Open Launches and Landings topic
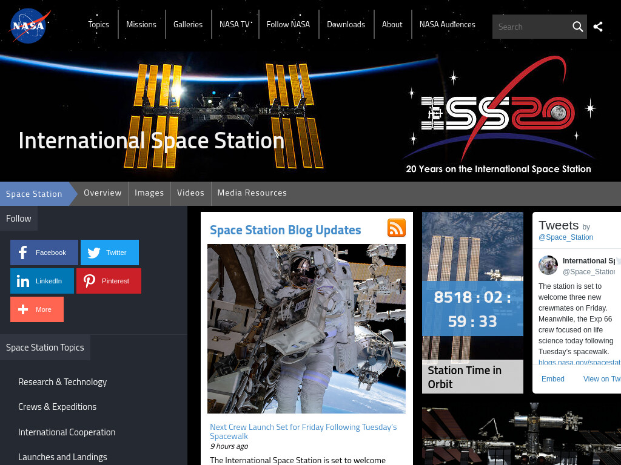Screen dimensions: 621x465 click(x=62, y=457)
